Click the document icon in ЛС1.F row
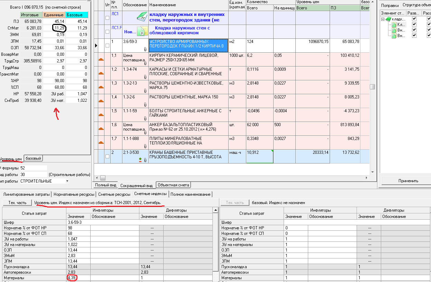 (x=143, y=32)
